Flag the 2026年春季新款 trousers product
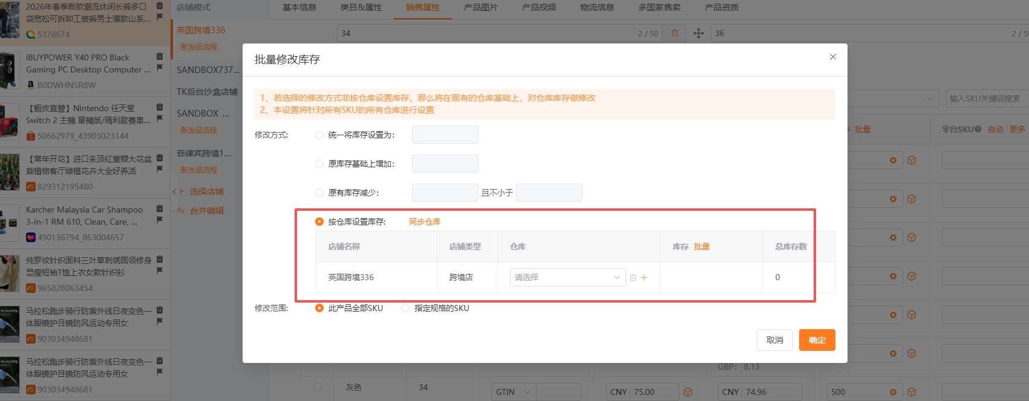Viewport: 1029px width, 401px height. click(x=160, y=17)
